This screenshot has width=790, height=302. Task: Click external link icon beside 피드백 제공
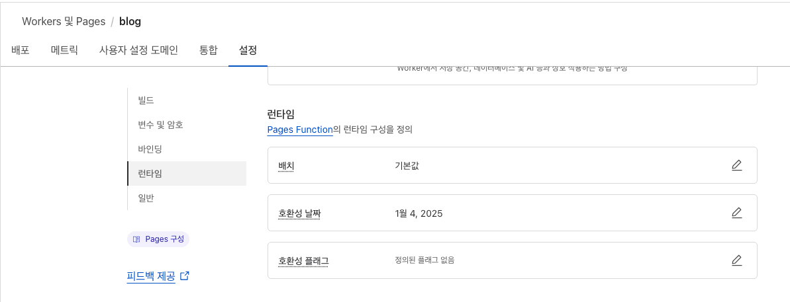click(x=185, y=276)
